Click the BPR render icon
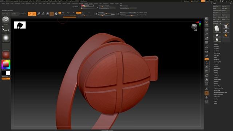The height and width of the screenshot is (131, 233). click(x=206, y=19)
